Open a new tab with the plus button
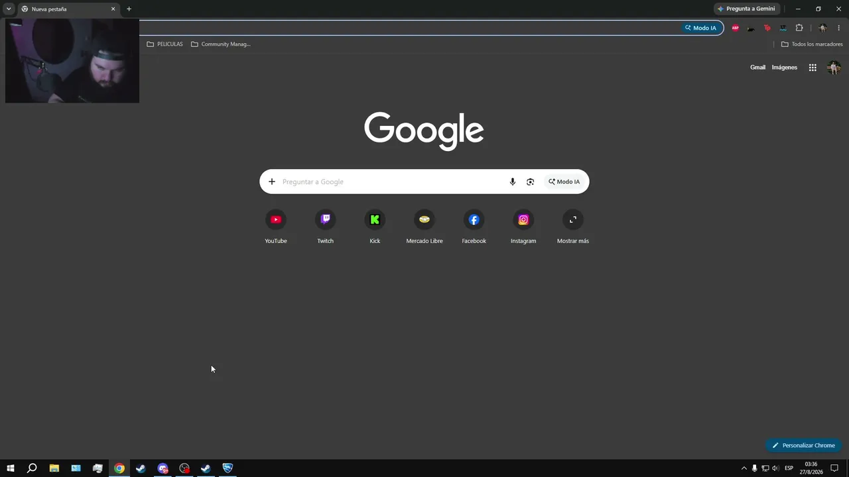The image size is (849, 477). coord(129,9)
